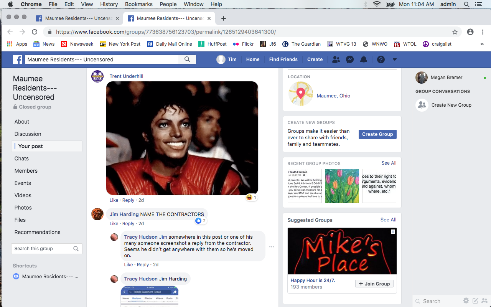Click the search magnifier in Facebook search bar
491x307 pixels.
tap(187, 59)
